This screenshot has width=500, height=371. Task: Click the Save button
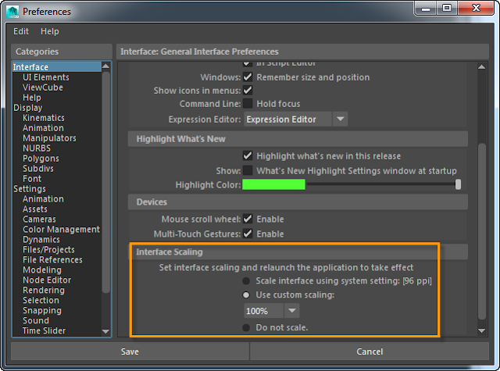click(x=130, y=351)
